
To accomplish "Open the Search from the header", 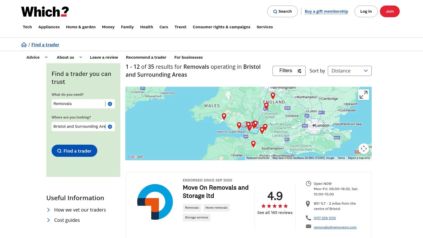I will (x=282, y=11).
